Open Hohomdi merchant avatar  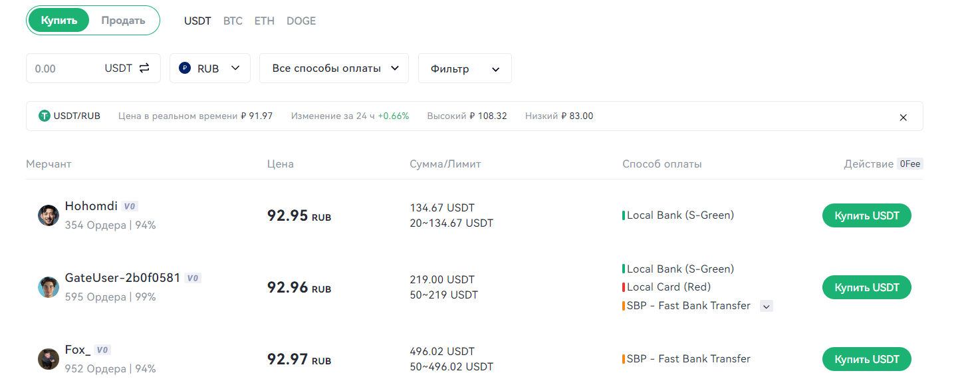tap(49, 215)
